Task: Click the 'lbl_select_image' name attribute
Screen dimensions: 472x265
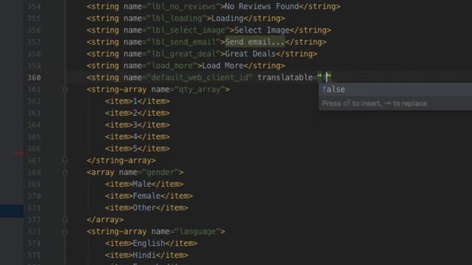Action: (188, 30)
